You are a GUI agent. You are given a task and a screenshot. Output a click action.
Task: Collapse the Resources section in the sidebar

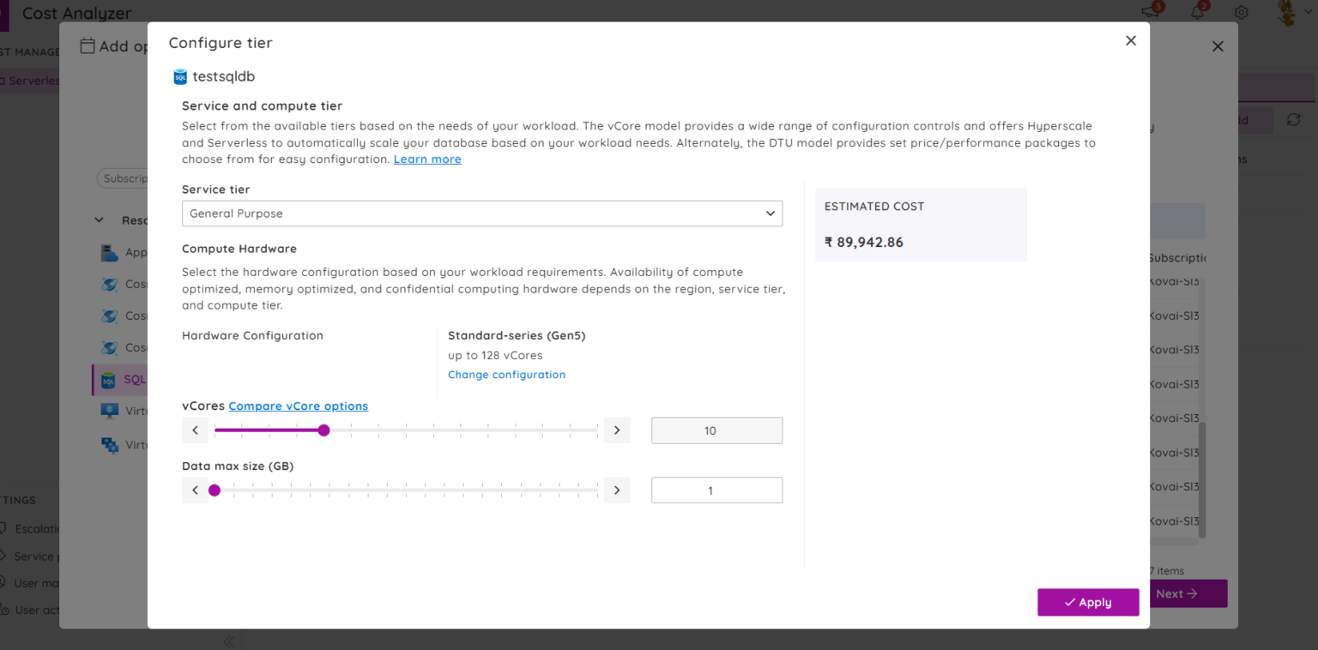98,220
